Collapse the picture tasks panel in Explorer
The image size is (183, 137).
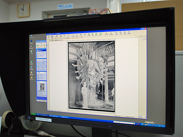click(41, 51)
